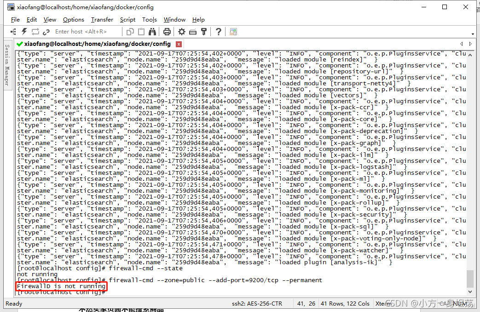Click the Print icon
Image resolution: width=480 pixels, height=312 pixels.
pyautogui.click(x=167, y=32)
